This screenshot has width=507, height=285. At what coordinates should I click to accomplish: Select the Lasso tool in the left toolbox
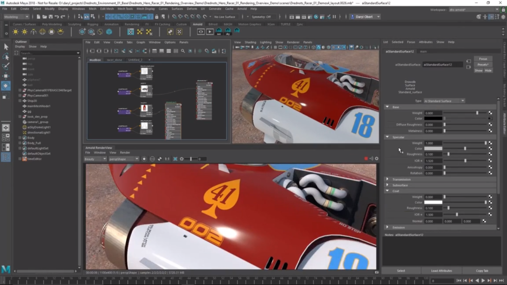[6, 56]
